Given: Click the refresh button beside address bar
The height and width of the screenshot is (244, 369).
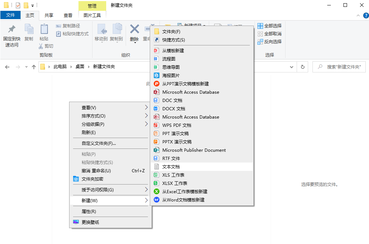Looking at the screenshot, I should [302, 67].
